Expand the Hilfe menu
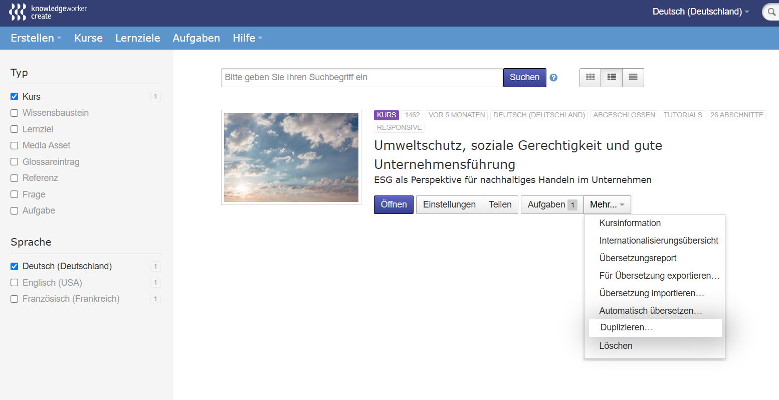 point(248,38)
